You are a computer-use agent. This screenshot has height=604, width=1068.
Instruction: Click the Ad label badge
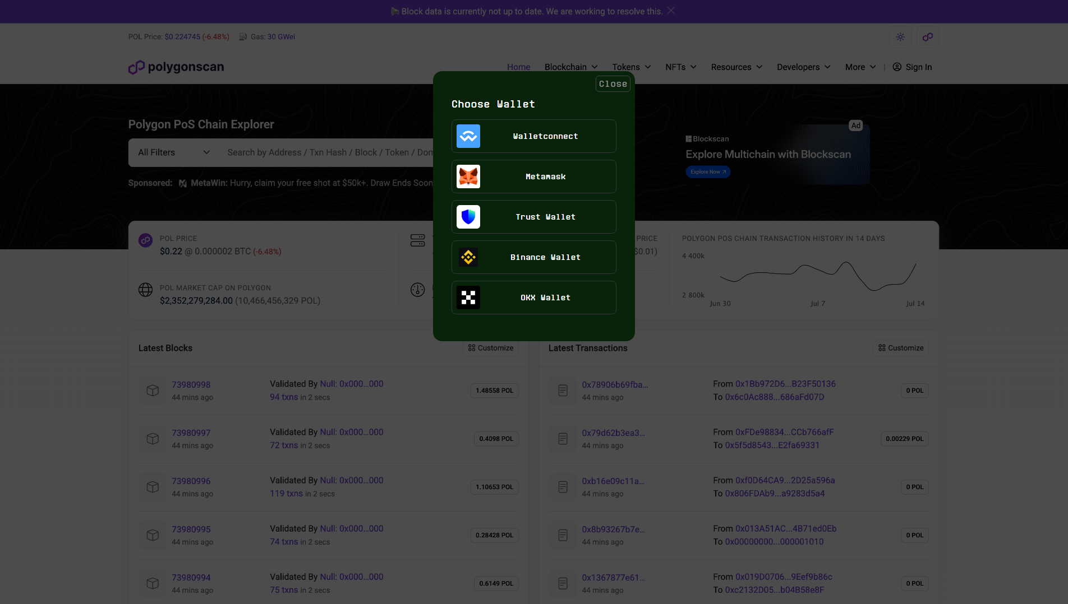[855, 126]
